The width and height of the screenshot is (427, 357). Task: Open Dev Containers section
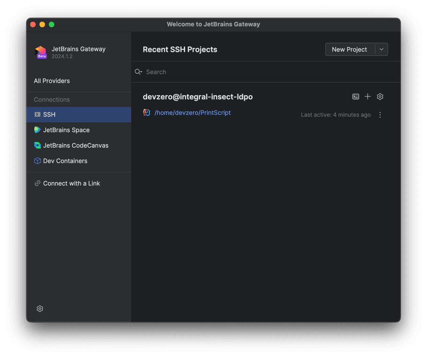(x=79, y=161)
